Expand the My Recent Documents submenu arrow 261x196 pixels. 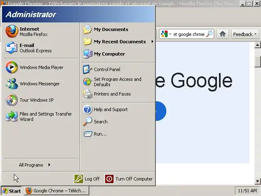pos(152,42)
